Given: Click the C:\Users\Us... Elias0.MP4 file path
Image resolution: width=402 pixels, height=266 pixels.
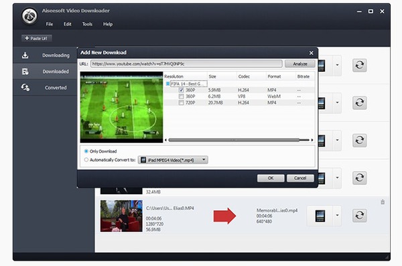Looking at the screenshot, I should tap(170, 208).
